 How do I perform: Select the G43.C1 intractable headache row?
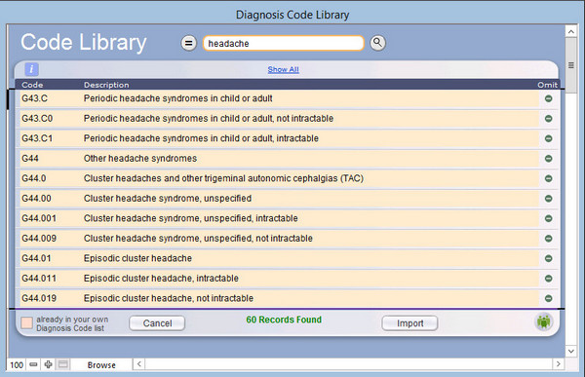[x=279, y=138]
